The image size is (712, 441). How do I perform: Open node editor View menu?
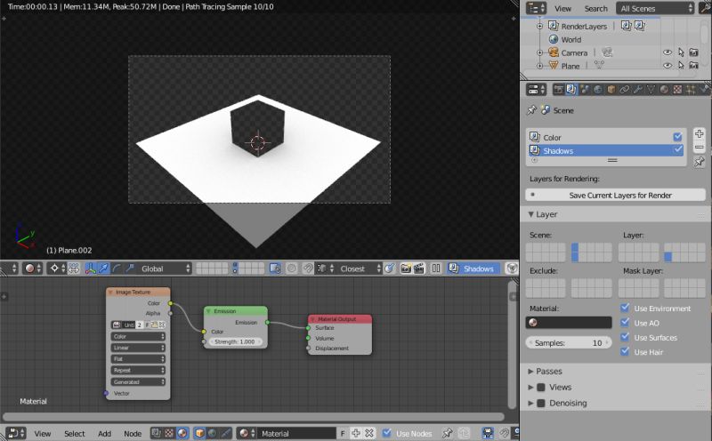coord(42,434)
